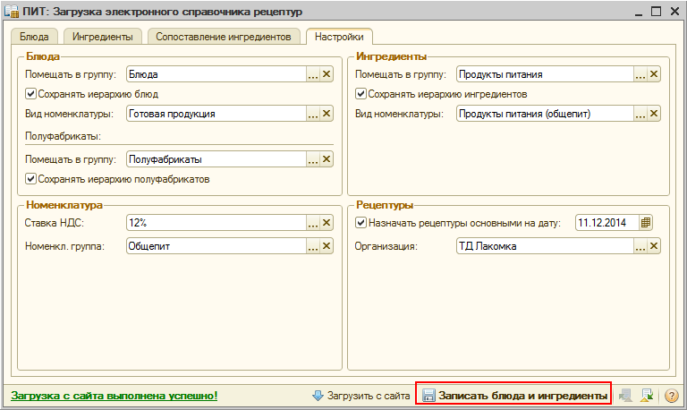Viewport: 687px width, 410px height.
Task: Clear the Готовая продукция field
Action: click(x=327, y=114)
